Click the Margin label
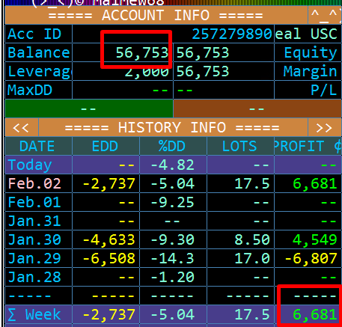The height and width of the screenshot is (327, 342). tap(311, 72)
